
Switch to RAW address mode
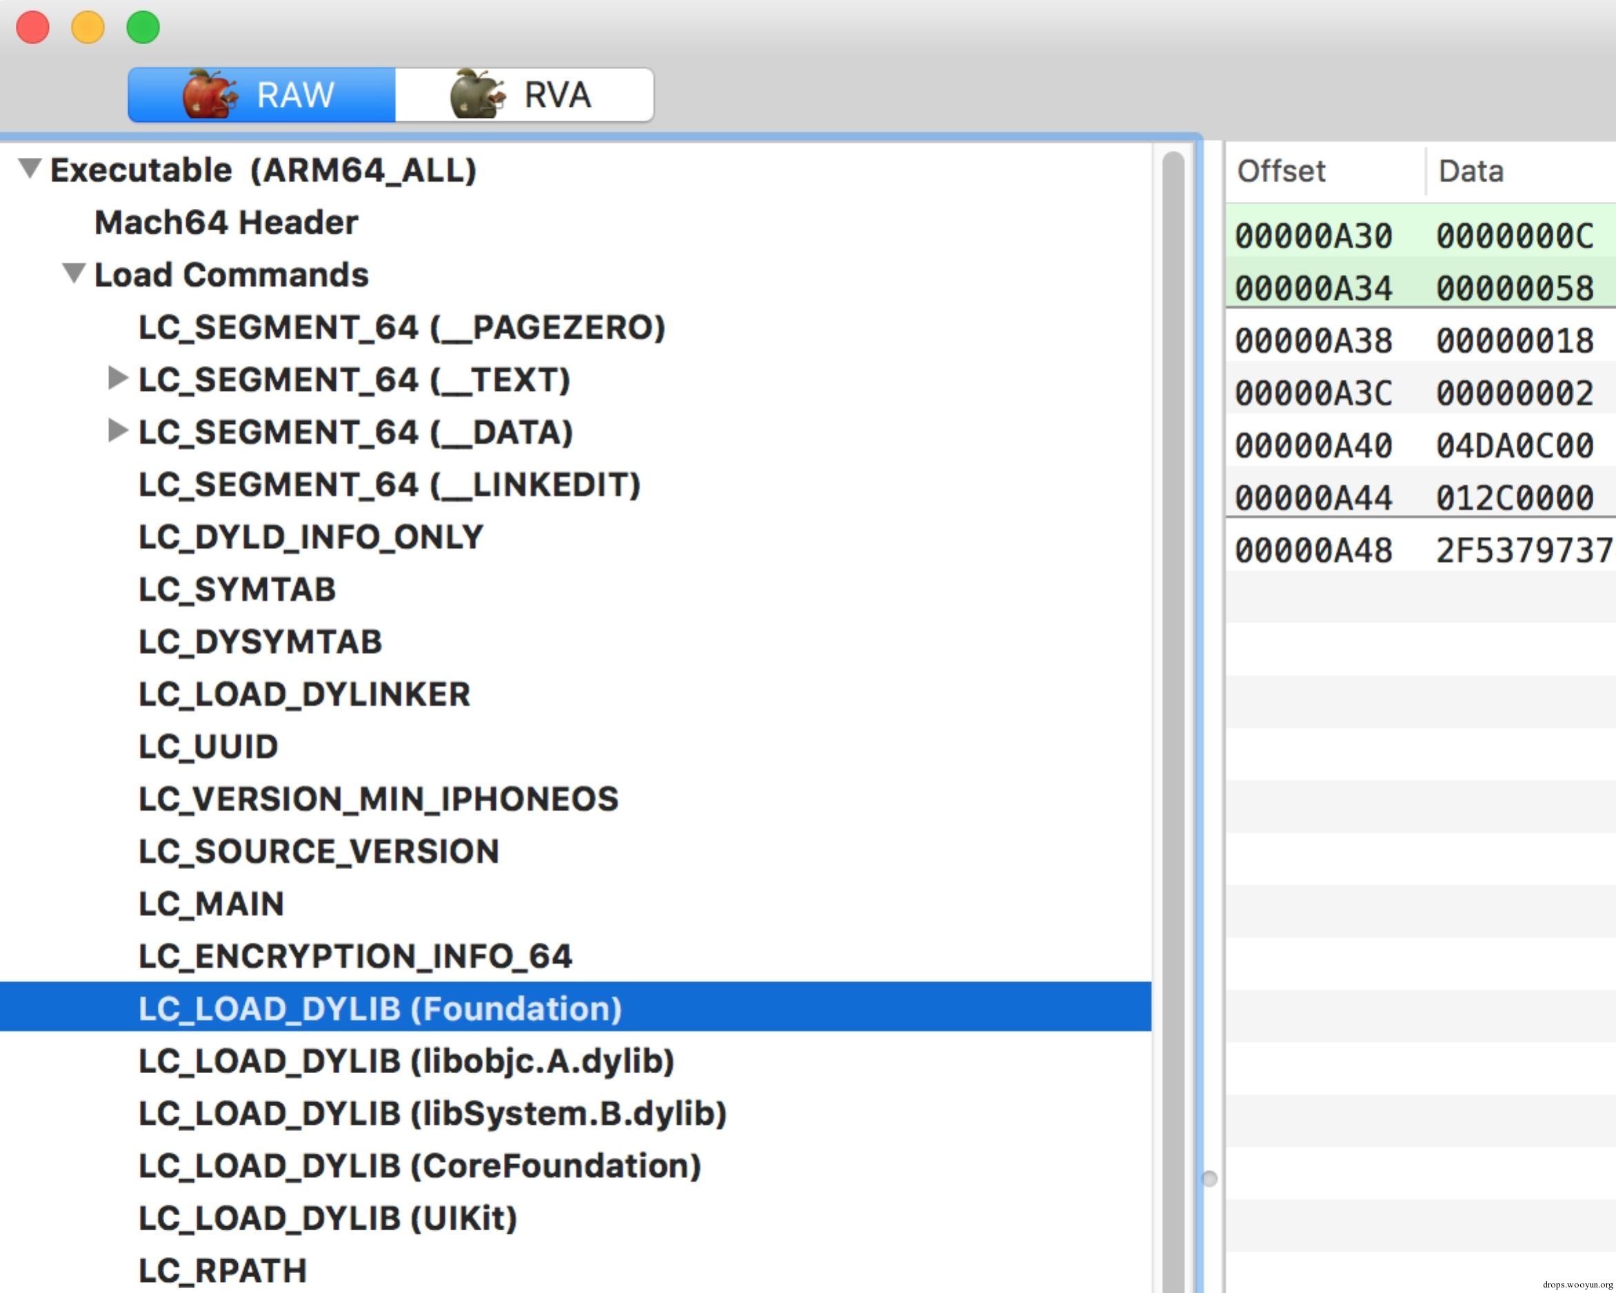294,95
